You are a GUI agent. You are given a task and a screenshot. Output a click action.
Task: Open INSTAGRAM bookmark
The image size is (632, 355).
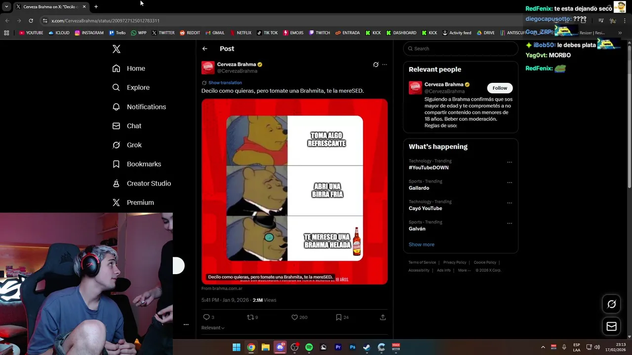(x=89, y=33)
